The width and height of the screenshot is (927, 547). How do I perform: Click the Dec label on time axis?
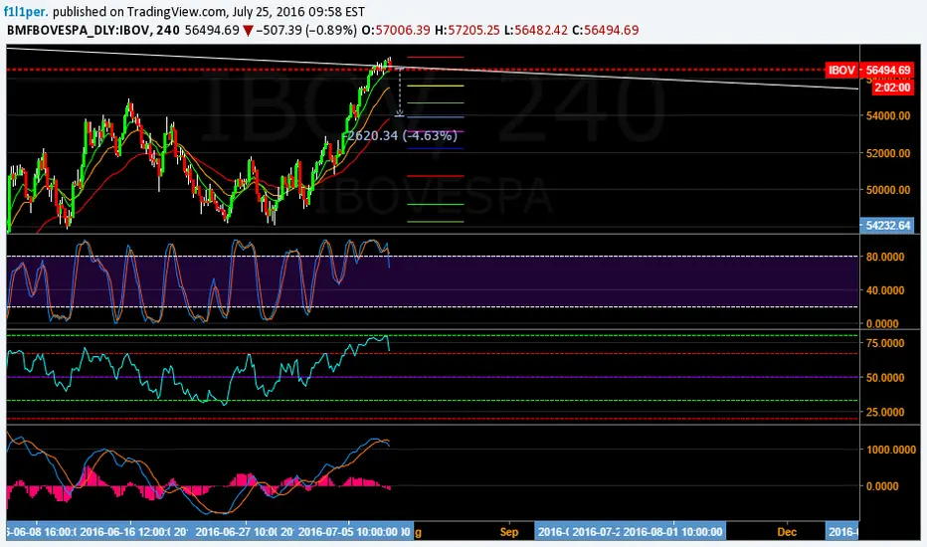pyautogui.click(x=787, y=532)
